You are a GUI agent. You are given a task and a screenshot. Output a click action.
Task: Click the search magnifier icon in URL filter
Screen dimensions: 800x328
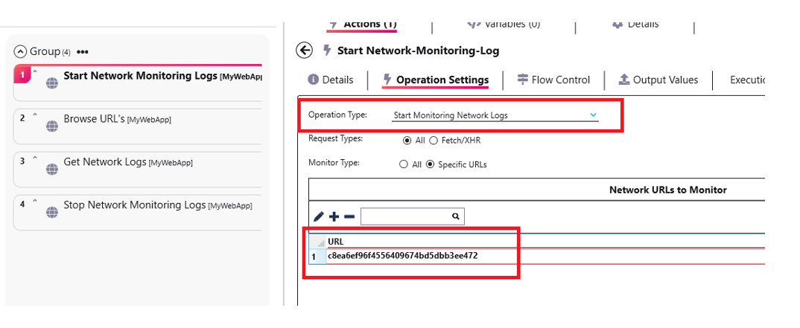[455, 216]
